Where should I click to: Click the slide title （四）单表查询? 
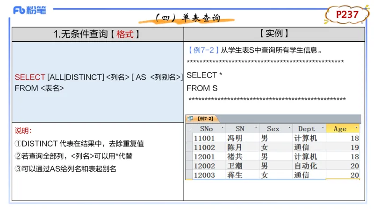click(x=187, y=18)
